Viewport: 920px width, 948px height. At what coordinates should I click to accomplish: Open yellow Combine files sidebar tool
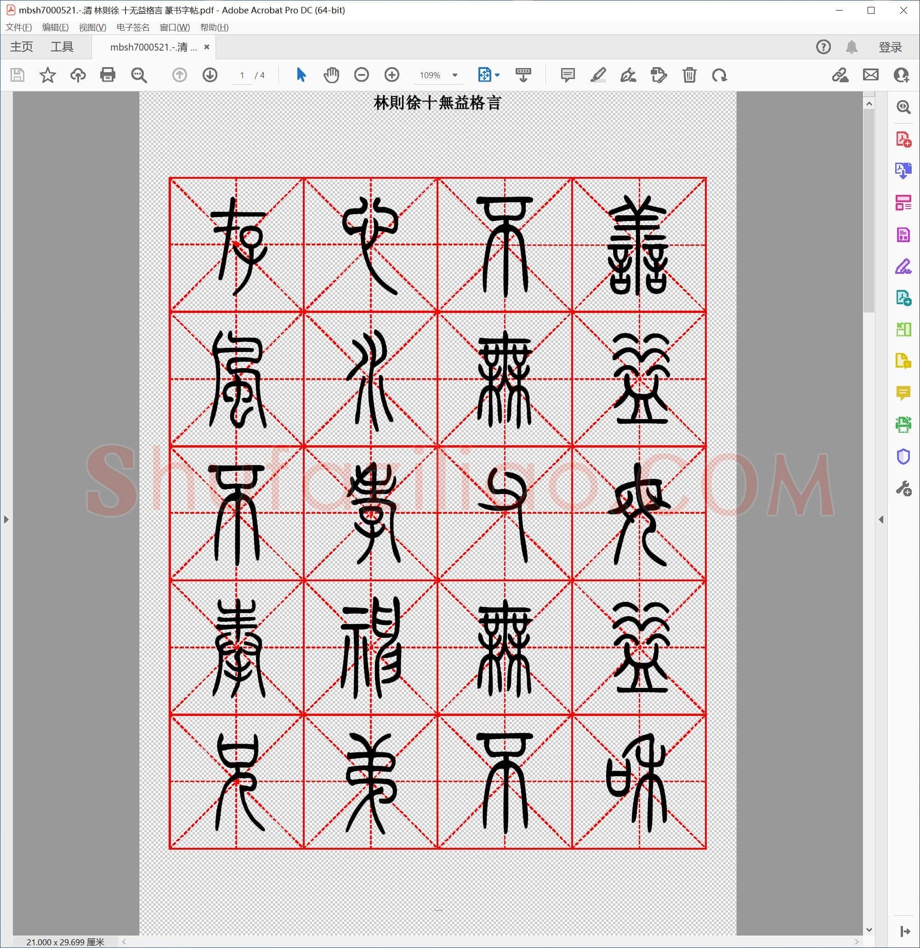pyautogui.click(x=903, y=361)
